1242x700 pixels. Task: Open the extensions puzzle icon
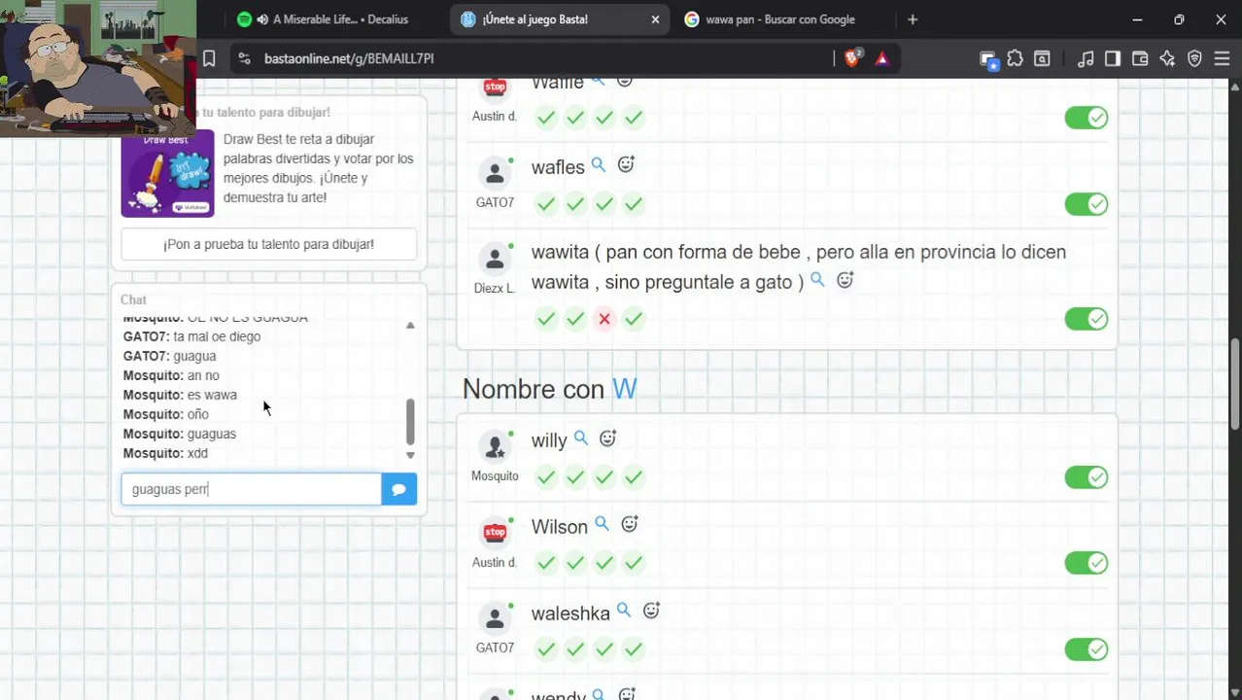(1015, 58)
